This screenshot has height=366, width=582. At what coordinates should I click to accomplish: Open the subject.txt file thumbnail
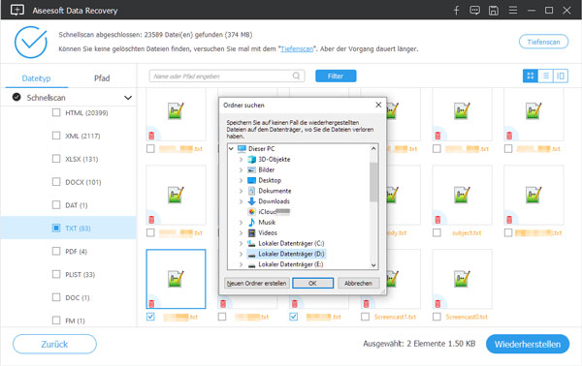click(462, 196)
